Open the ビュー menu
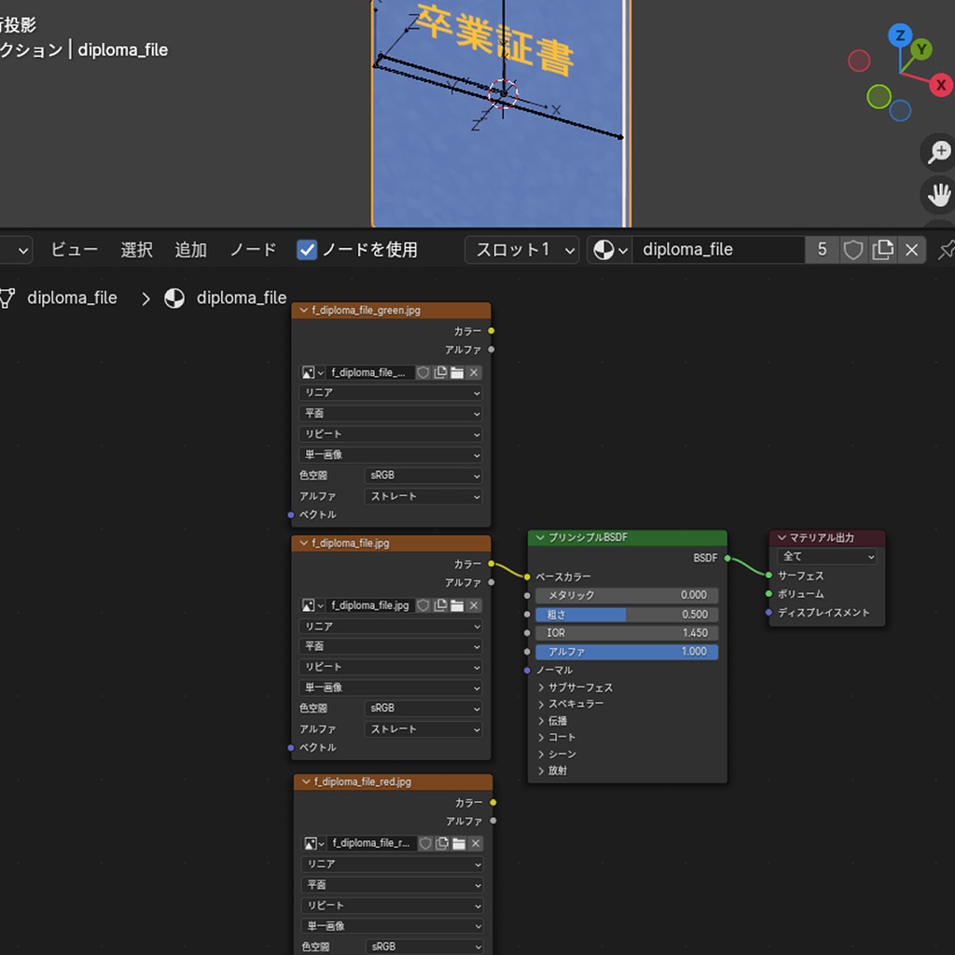 [73, 250]
